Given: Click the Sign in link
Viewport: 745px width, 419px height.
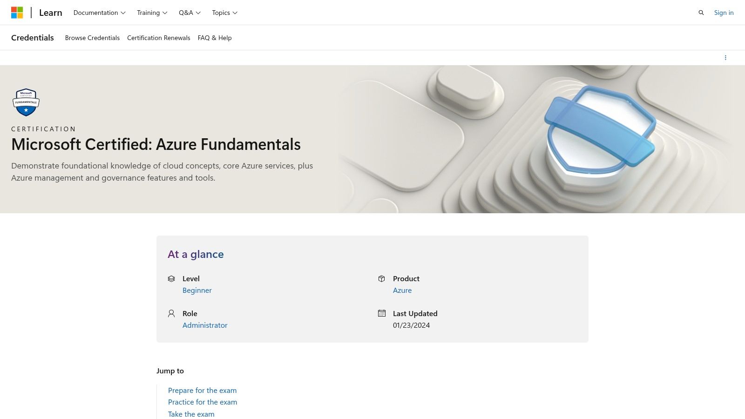Looking at the screenshot, I should [x=724, y=13].
